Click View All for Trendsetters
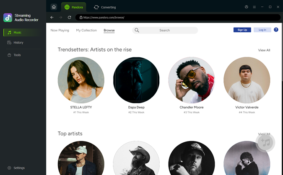The width and height of the screenshot is (283, 175). click(x=264, y=50)
